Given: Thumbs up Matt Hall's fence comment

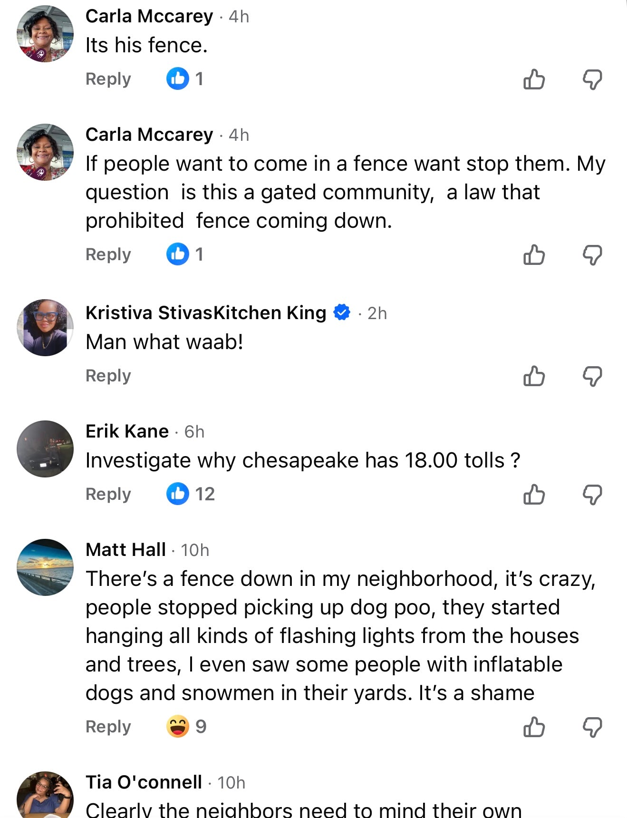Looking at the screenshot, I should point(534,727).
